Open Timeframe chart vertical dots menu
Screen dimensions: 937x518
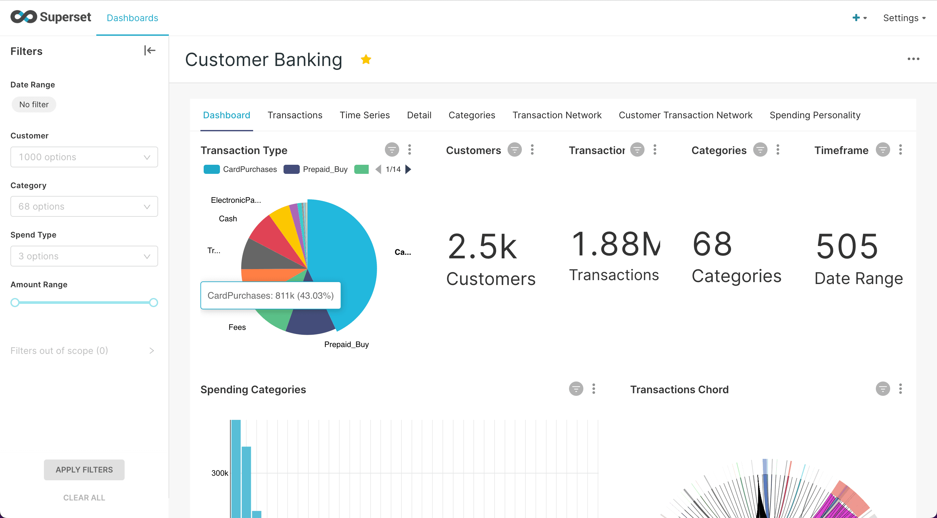coord(900,150)
